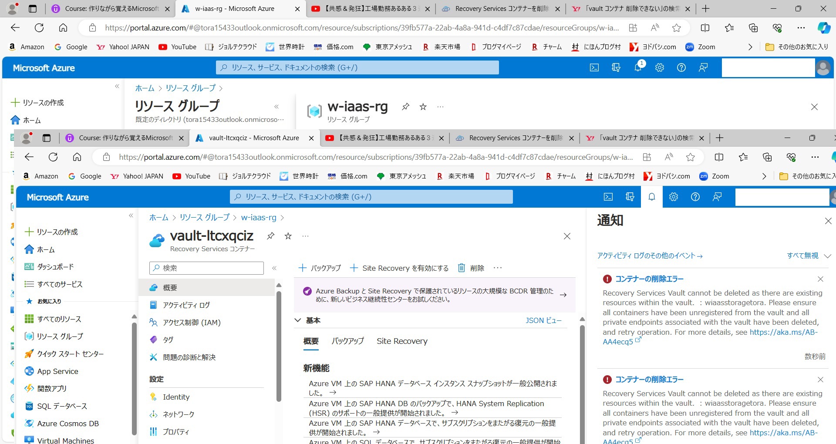Collapse the front window Azure sidebar
Screen dimensions: 836x444
tap(131, 215)
